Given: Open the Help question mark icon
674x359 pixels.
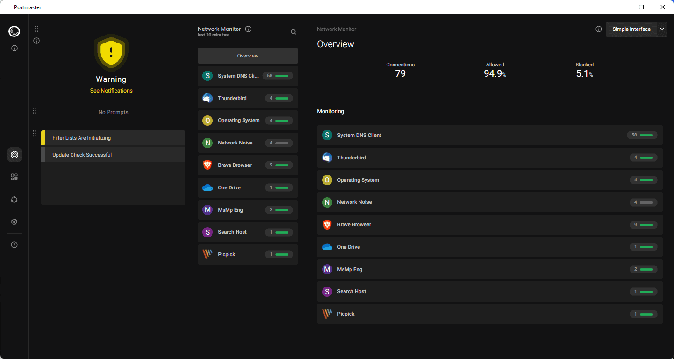Looking at the screenshot, I should click(x=14, y=244).
